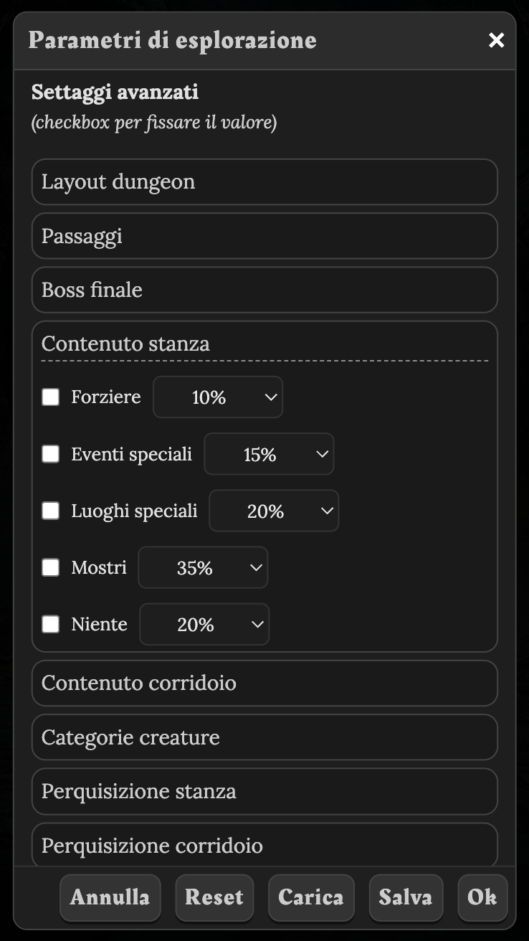The image size is (529, 941).
Task: Select the Niente checkbox
Action: pos(50,625)
